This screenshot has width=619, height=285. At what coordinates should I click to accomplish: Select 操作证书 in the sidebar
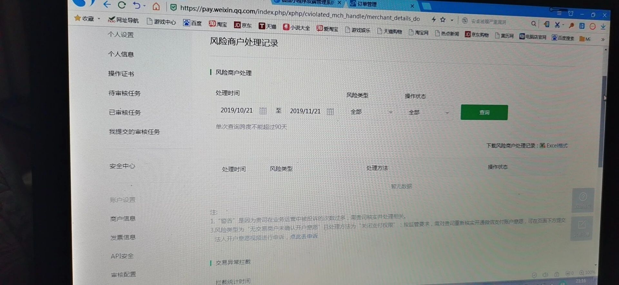(x=121, y=74)
